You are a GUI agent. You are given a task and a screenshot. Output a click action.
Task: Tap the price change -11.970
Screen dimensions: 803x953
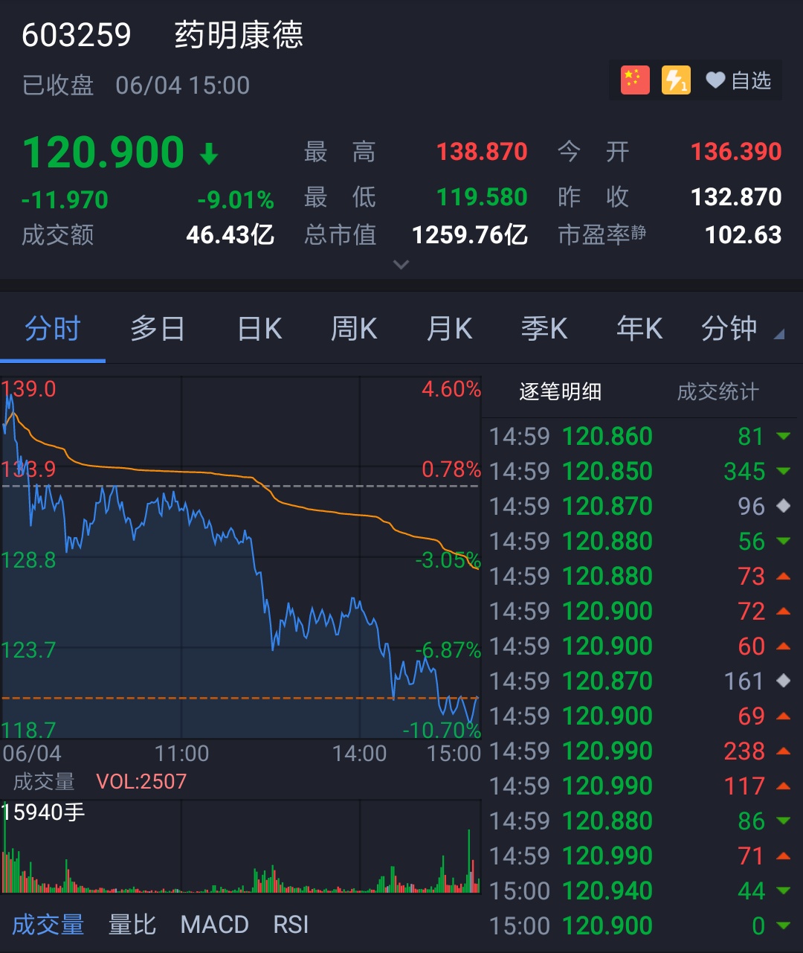65,200
